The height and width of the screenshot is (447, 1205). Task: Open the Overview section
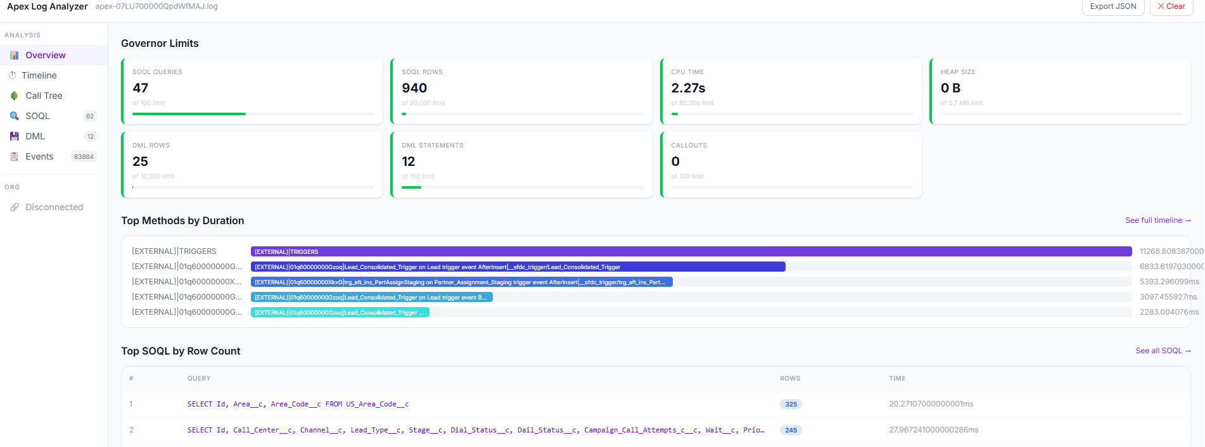click(54, 55)
